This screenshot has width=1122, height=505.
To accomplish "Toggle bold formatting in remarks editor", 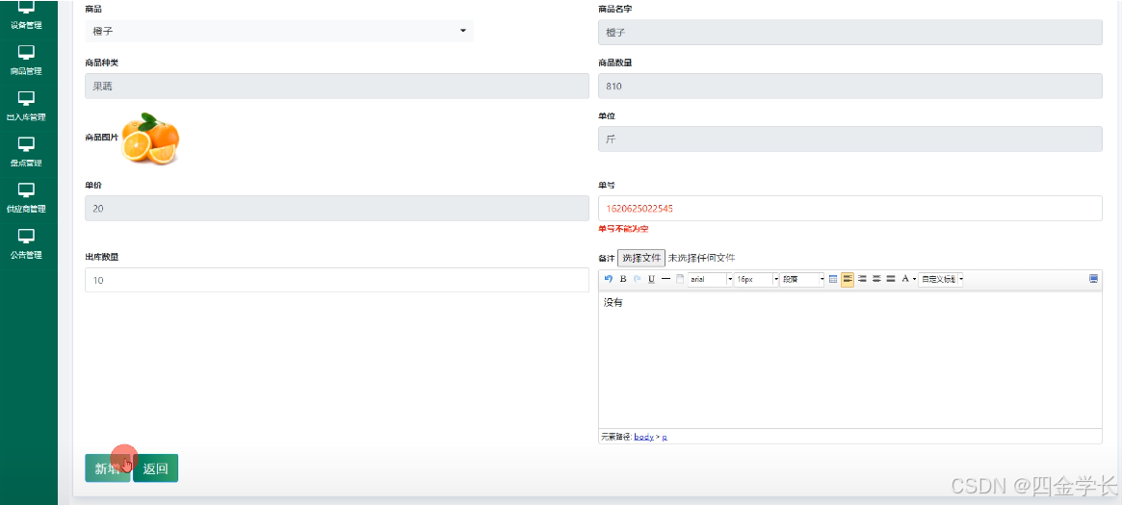I will 623,279.
